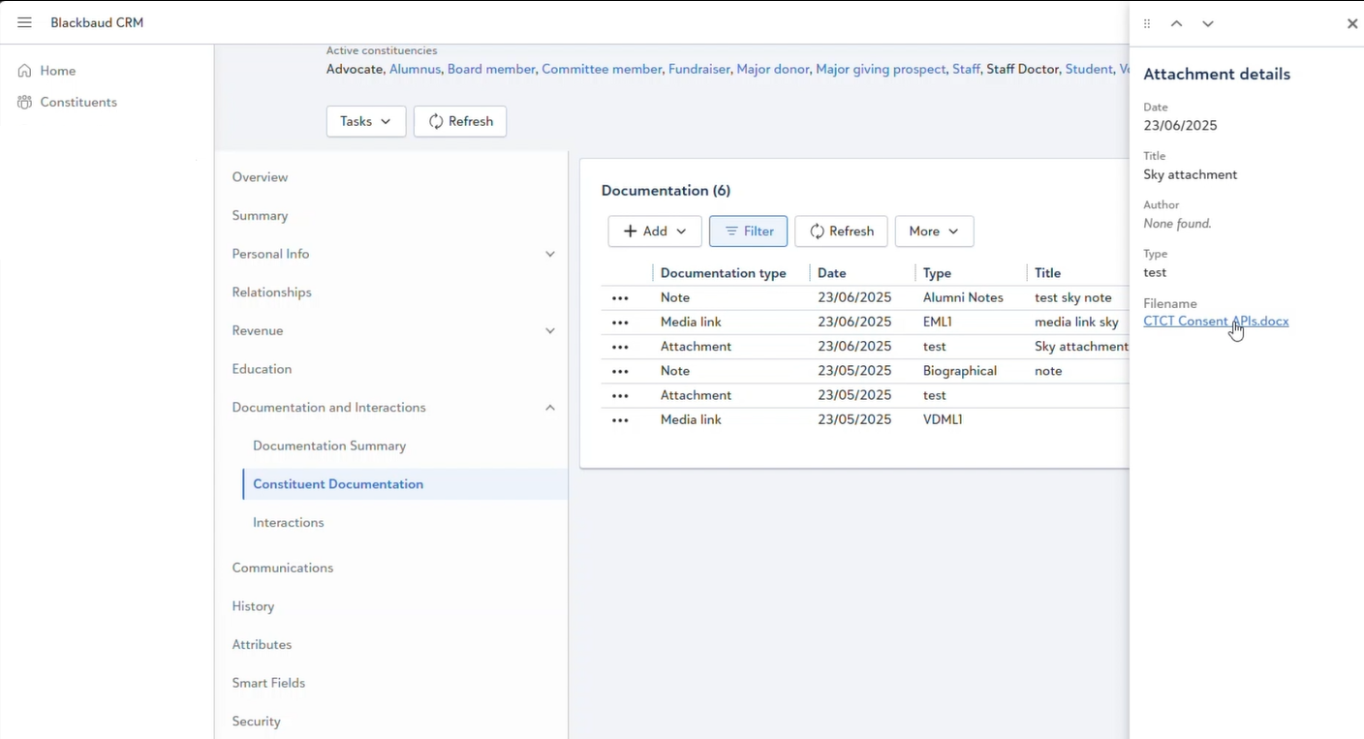Viewport: 1364px width, 739px height.
Task: Open row menu for 23/05/2025 Attachment
Action: tap(620, 396)
